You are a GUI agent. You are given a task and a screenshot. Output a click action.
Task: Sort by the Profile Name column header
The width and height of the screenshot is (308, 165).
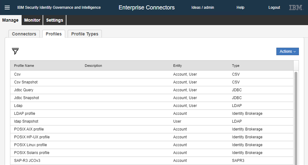24,66
